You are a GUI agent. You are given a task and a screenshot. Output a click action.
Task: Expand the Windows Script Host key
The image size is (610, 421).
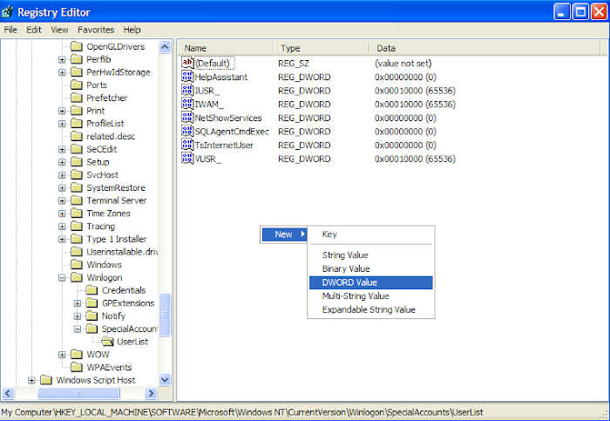pyautogui.click(x=31, y=381)
